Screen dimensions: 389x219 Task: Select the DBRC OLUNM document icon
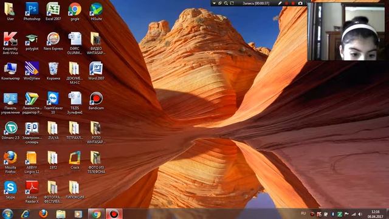(x=75, y=43)
